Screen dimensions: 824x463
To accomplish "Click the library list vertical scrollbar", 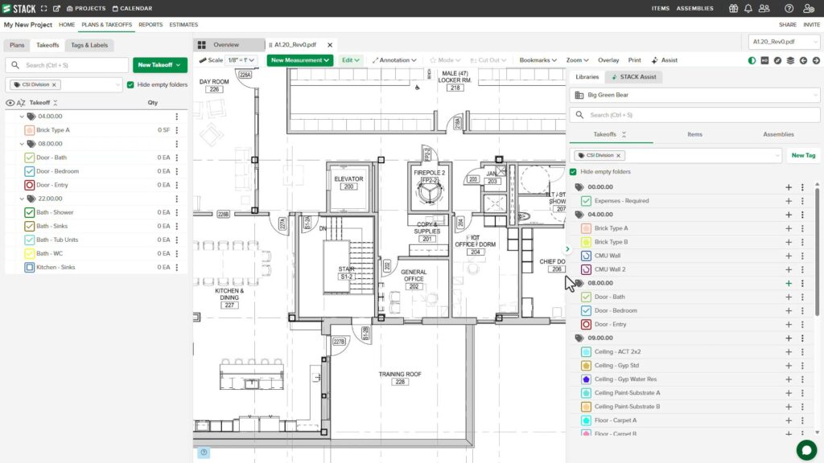I will click(818, 252).
